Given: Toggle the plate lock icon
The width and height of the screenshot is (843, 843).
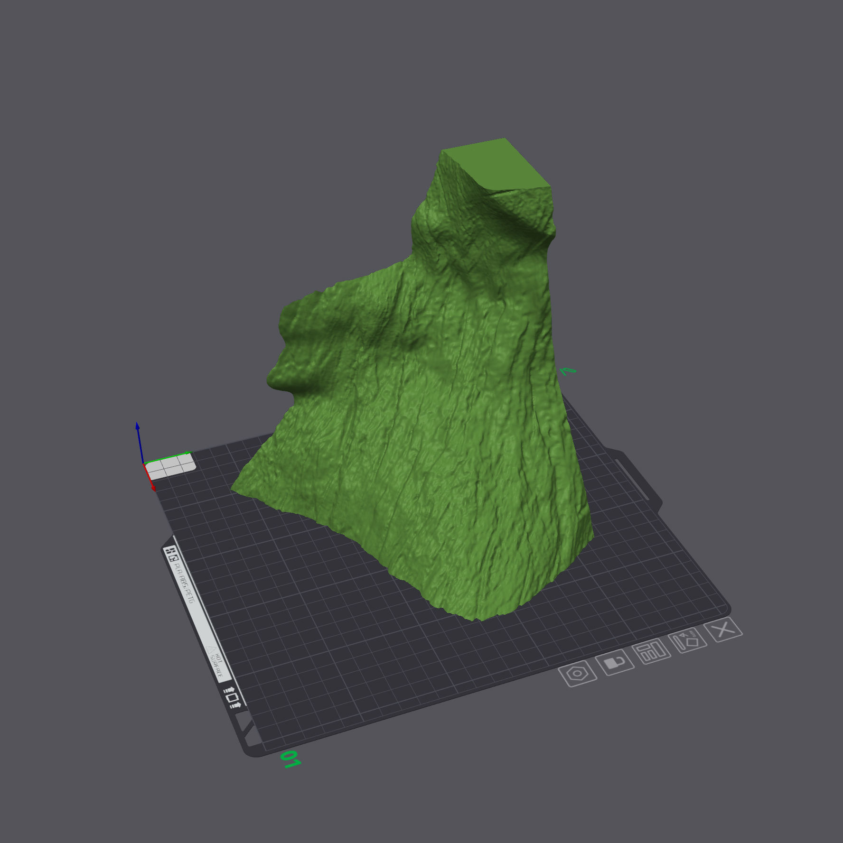Looking at the screenshot, I should point(615,662).
